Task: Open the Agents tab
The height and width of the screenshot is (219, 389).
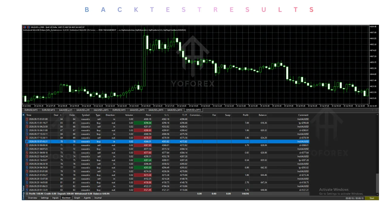Action: pyautogui.click(x=87, y=198)
